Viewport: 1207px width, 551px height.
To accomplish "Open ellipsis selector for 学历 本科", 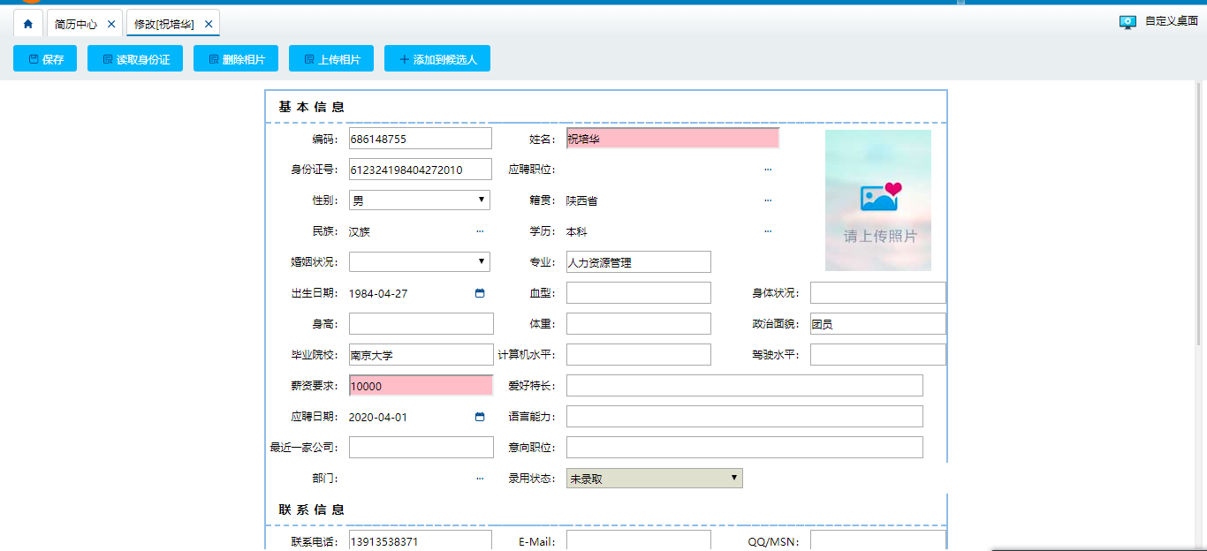I will click(x=768, y=231).
